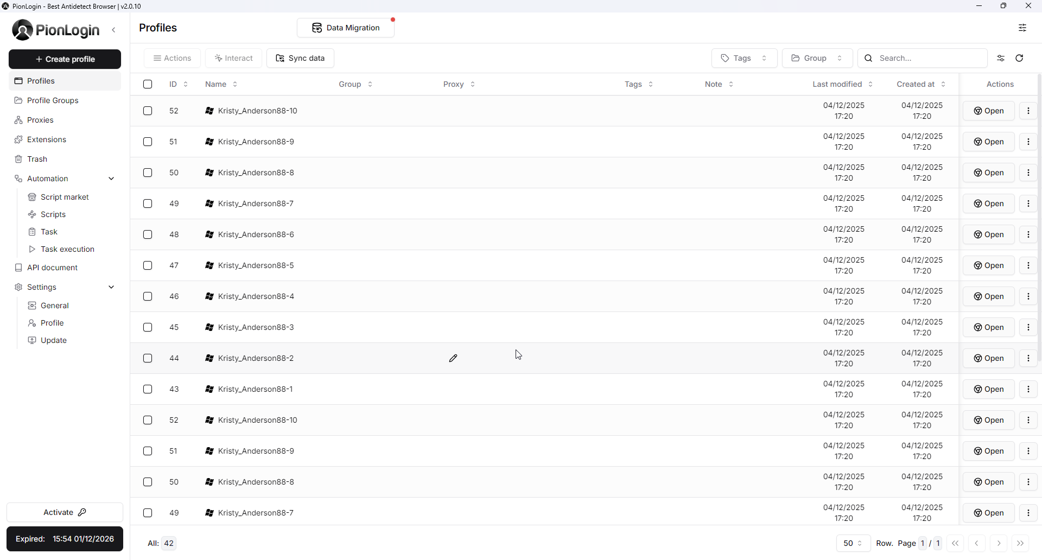Open more options for Kristy_Anderson88-10 first row
Viewport: 1042px width, 560px height.
(x=1028, y=111)
